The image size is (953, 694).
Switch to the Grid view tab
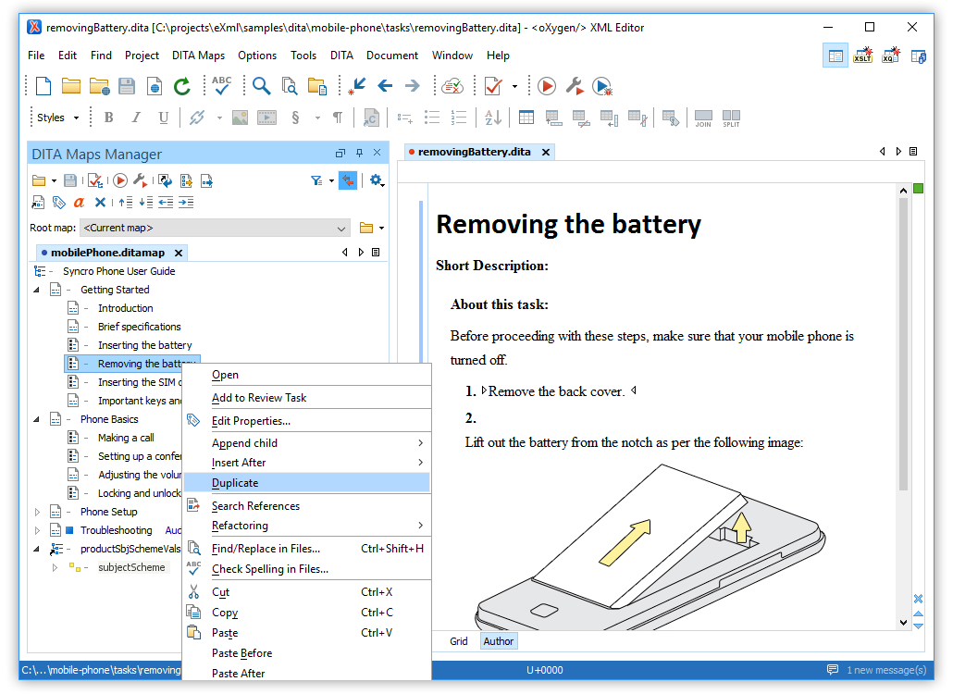click(x=459, y=641)
